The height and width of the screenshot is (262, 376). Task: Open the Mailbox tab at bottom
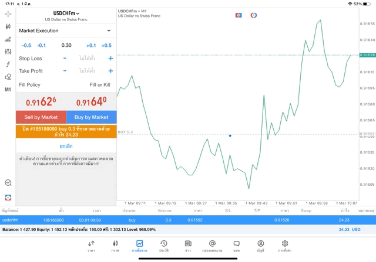tap(212, 246)
